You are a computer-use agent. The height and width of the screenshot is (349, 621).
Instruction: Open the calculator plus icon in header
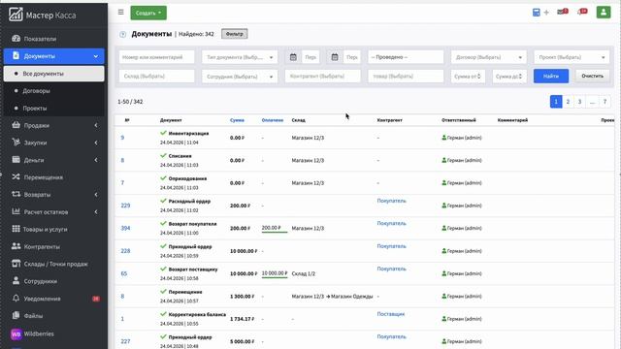coord(540,13)
